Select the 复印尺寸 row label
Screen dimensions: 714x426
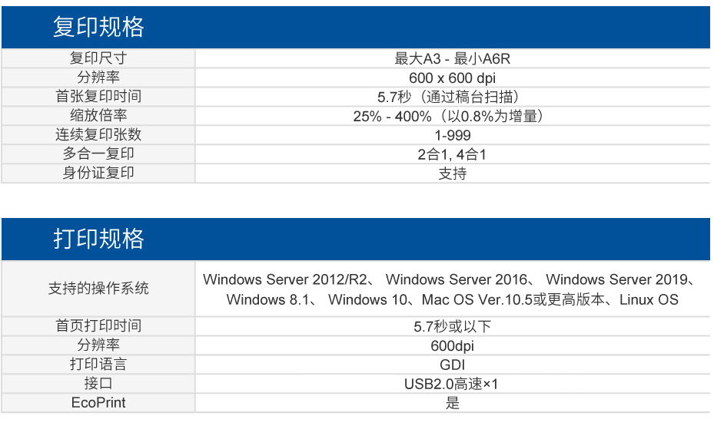(98, 58)
